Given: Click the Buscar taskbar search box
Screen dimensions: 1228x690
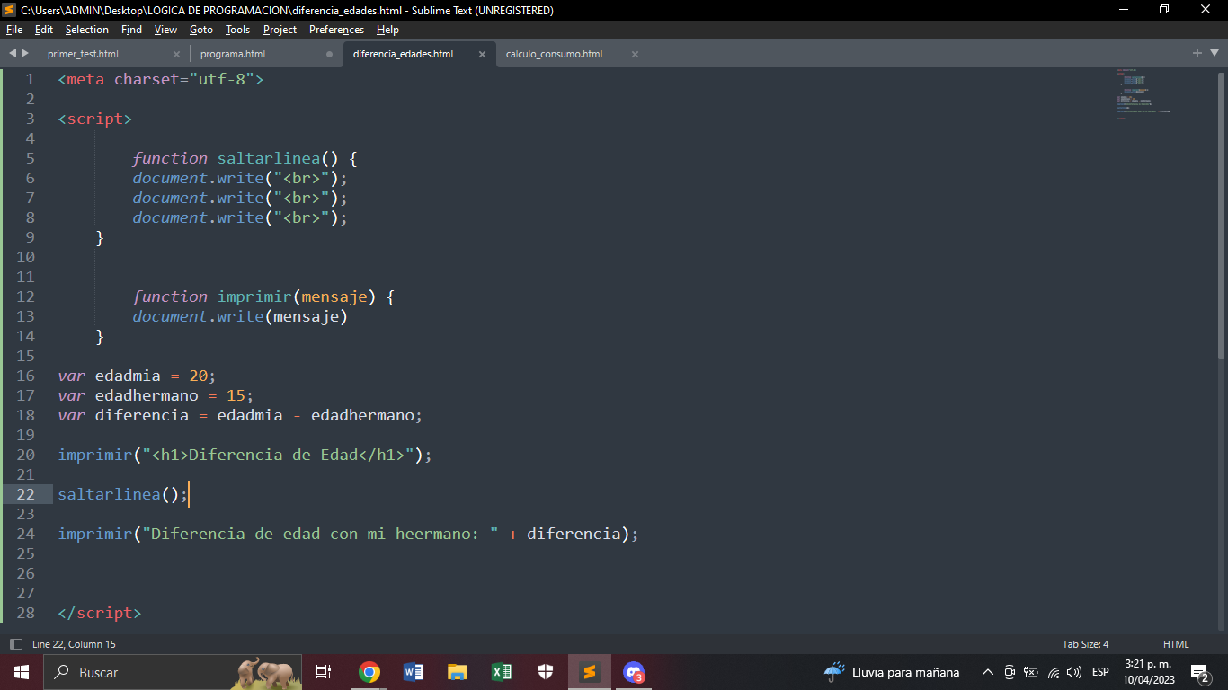Looking at the screenshot, I should point(172,672).
